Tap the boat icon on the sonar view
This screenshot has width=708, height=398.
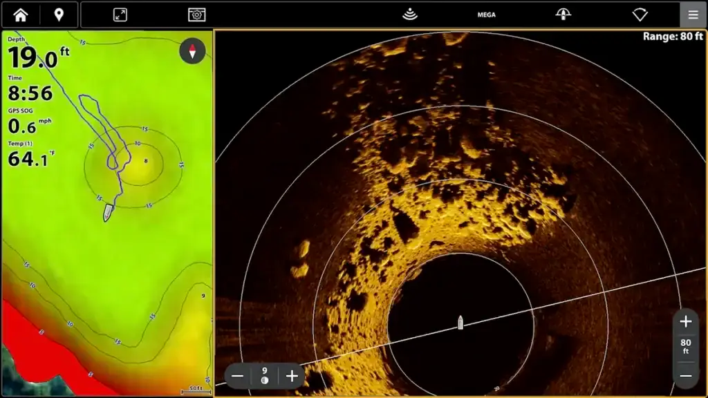(x=460, y=323)
